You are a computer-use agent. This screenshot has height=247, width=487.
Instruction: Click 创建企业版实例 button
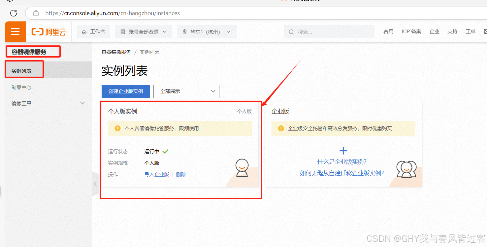(x=126, y=91)
